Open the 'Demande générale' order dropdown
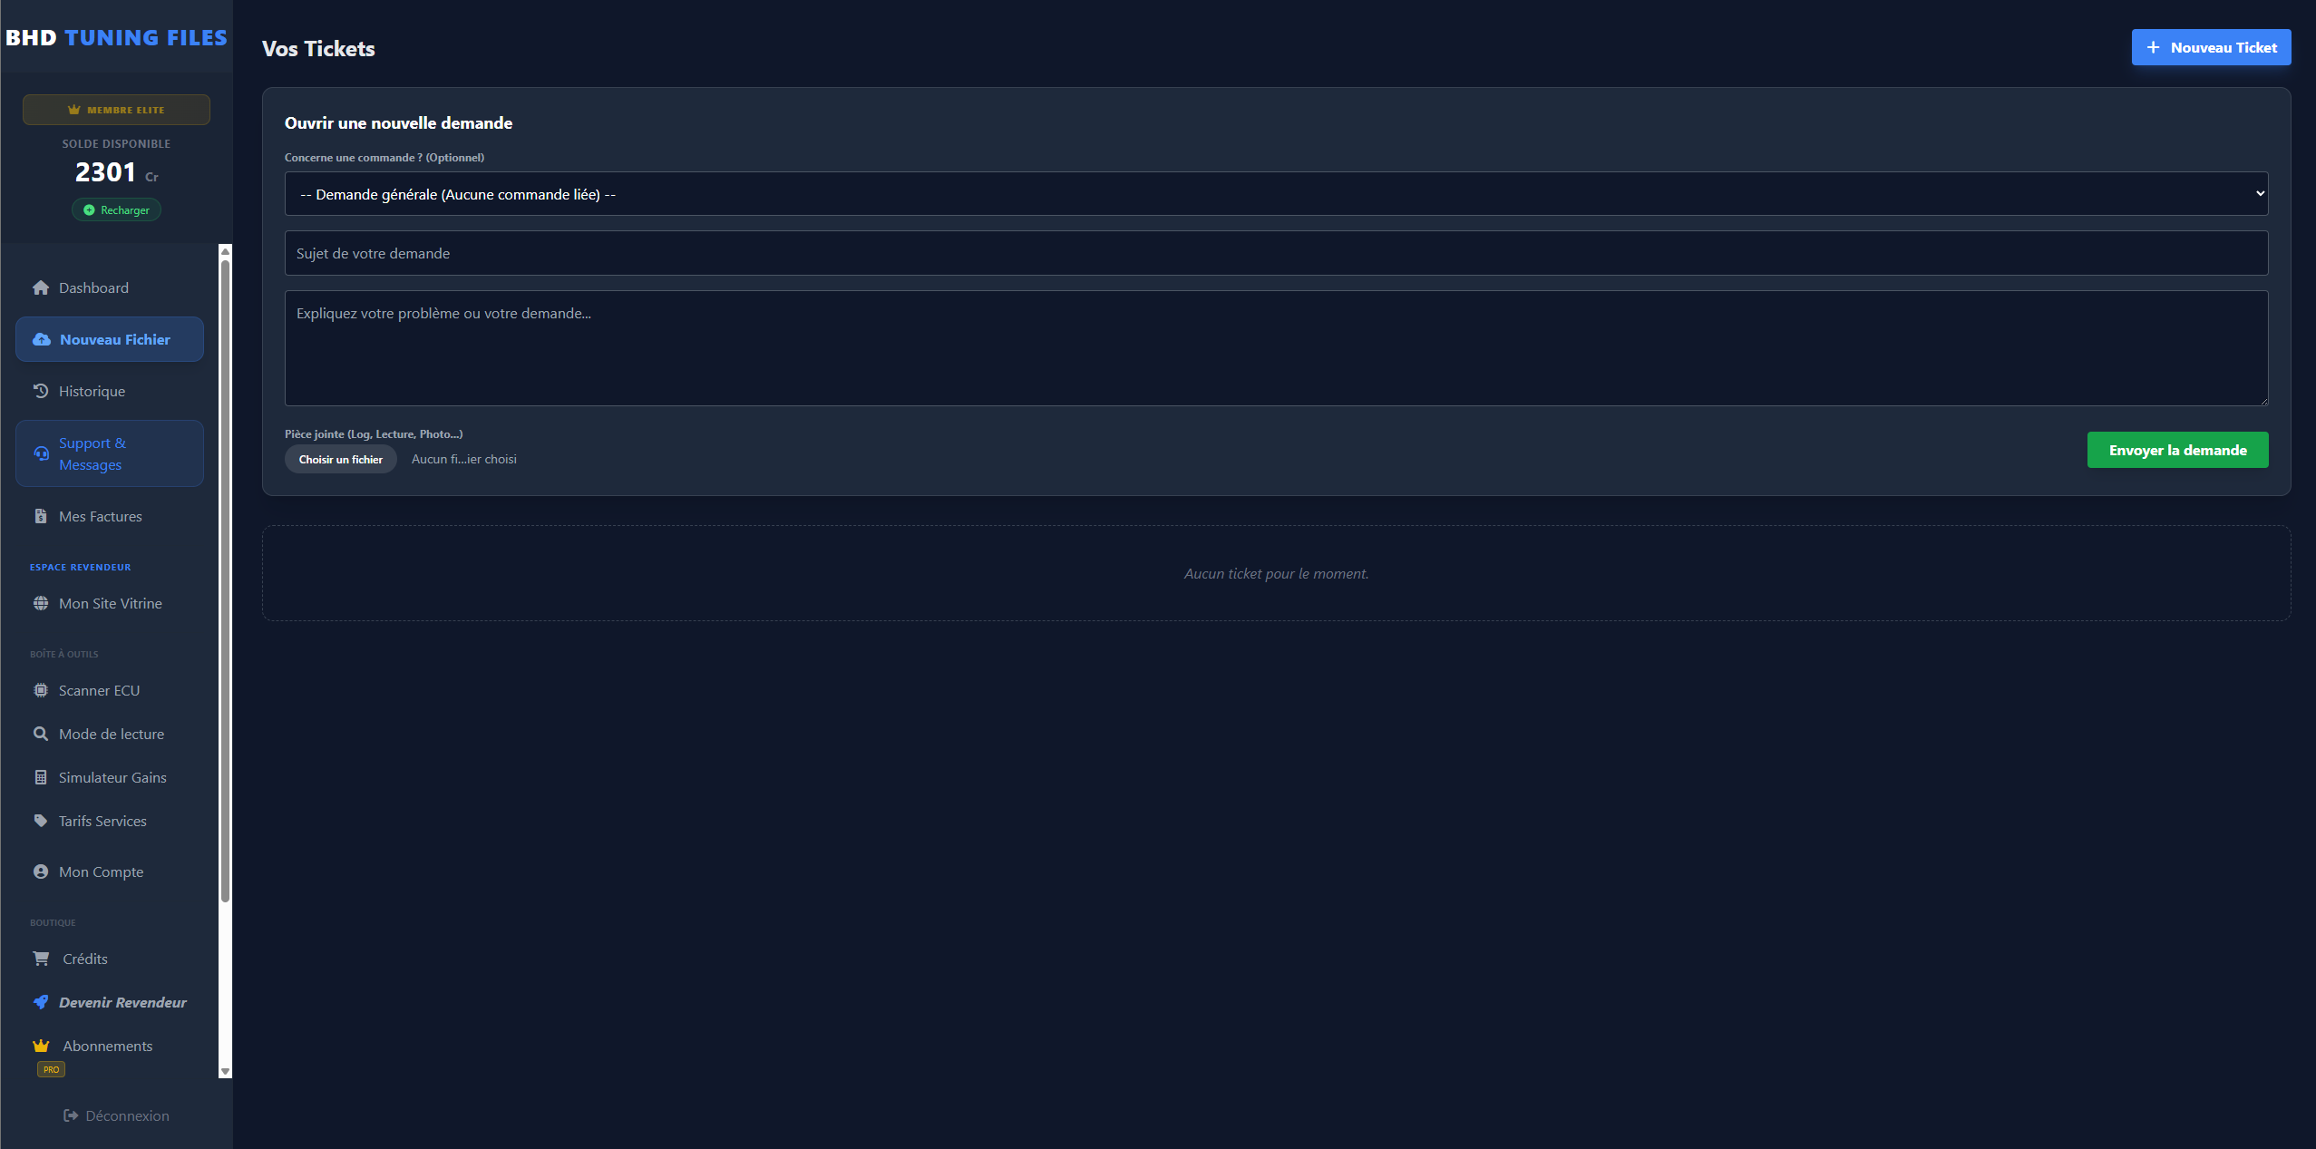This screenshot has height=1149, width=2316. pos(1276,194)
